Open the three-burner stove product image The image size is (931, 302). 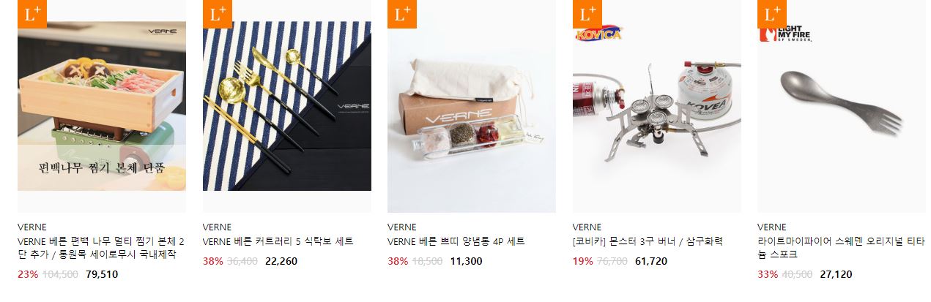(657, 106)
